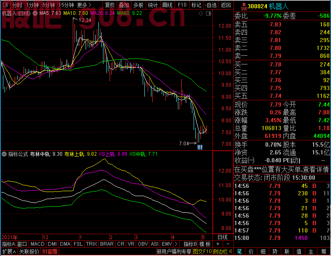Open the 财富圈 tab

pyautogui.click(x=50, y=251)
